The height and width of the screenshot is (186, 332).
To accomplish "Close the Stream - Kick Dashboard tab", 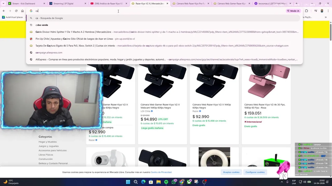I will point(44,4).
